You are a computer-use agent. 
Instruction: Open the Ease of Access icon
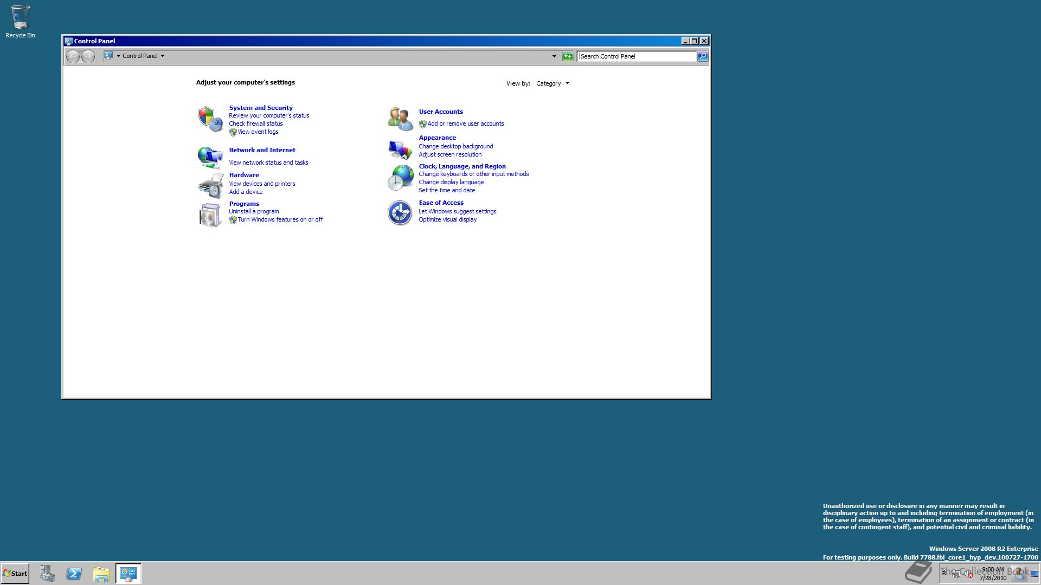400,213
